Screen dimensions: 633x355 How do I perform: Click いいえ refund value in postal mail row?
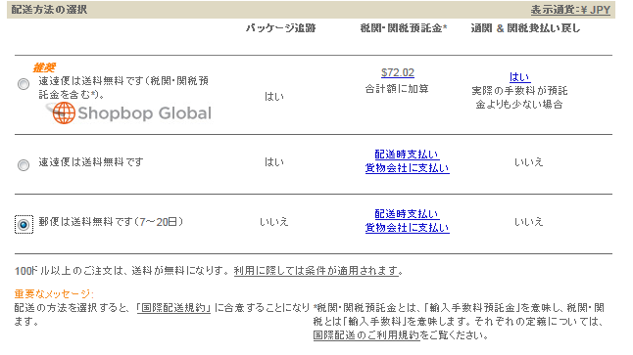tap(528, 222)
